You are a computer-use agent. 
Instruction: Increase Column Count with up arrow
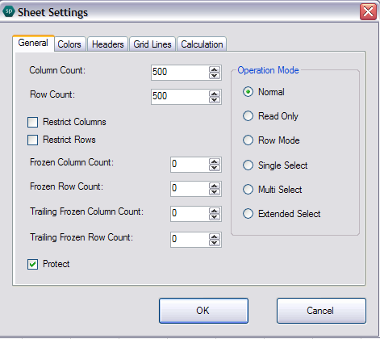(x=215, y=69)
